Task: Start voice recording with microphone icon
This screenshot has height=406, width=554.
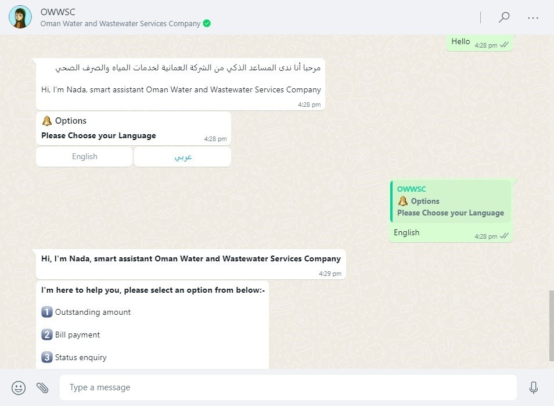Action: [534, 387]
